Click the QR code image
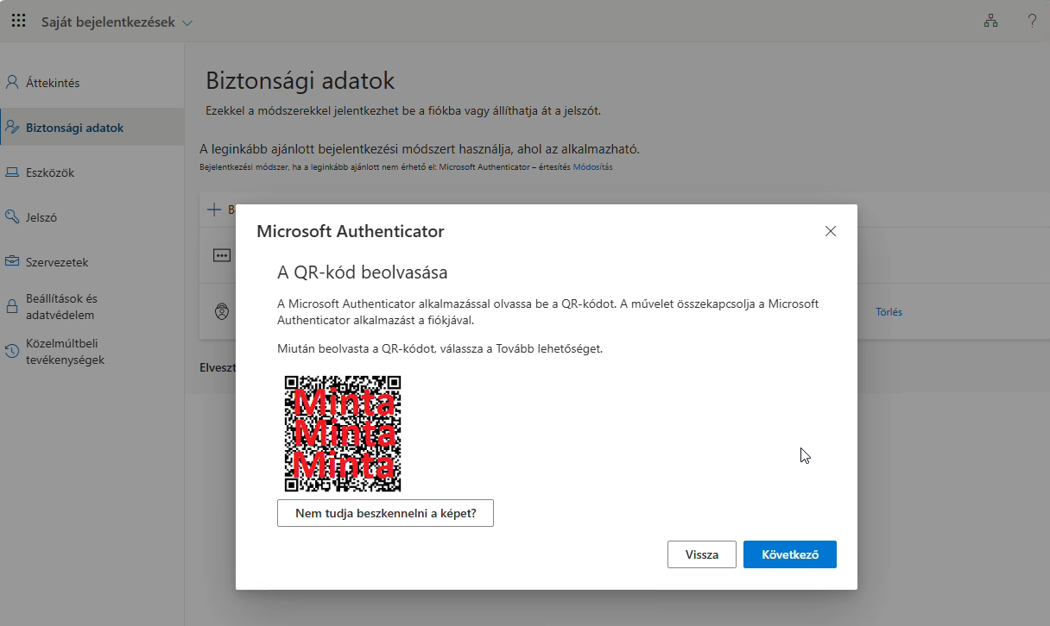Viewport: 1050px width, 626px height. click(343, 433)
